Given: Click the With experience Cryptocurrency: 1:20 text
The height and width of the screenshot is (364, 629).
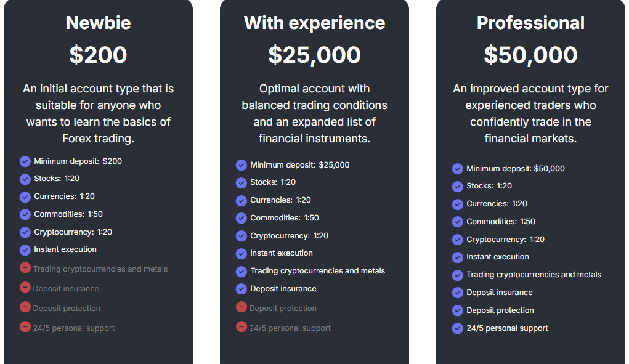Looking at the screenshot, I should [x=289, y=236].
